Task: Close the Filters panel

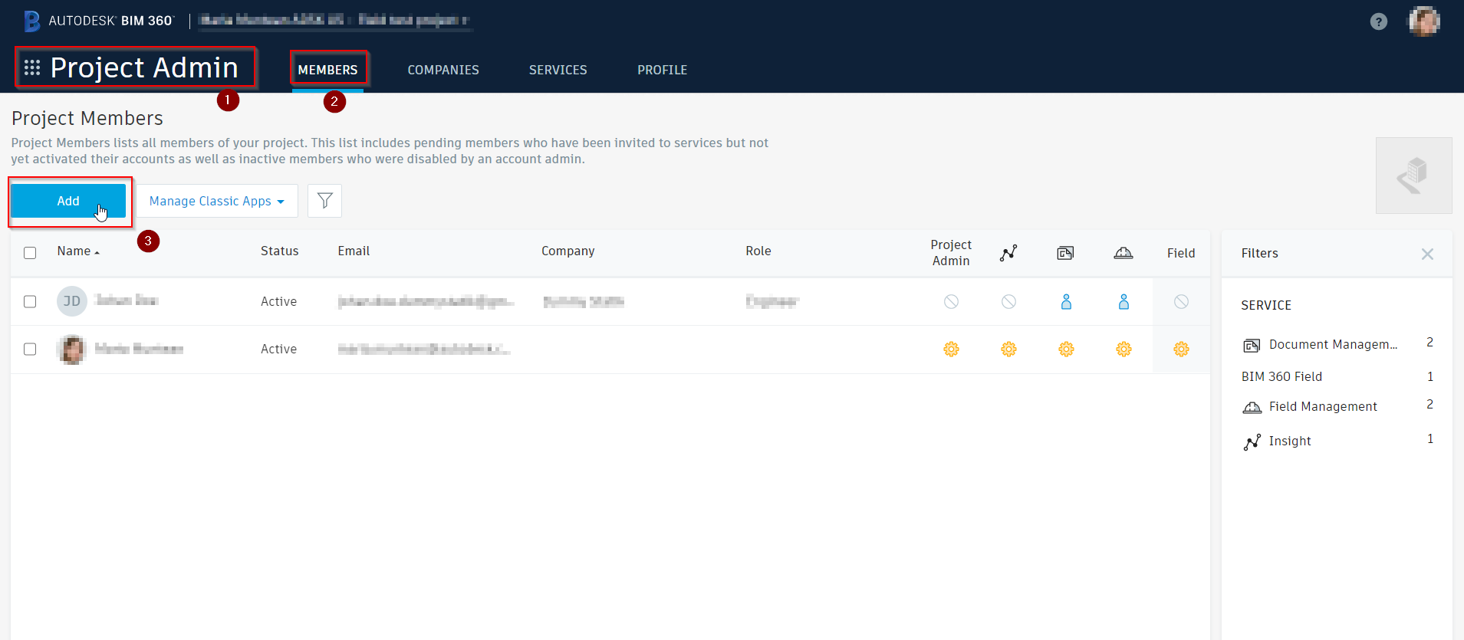Action: (1427, 254)
